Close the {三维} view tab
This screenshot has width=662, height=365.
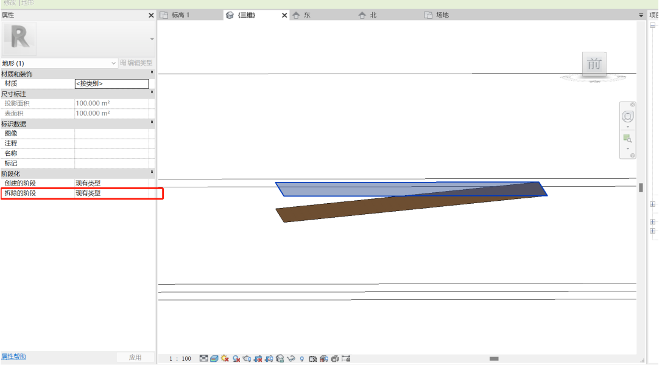pos(284,15)
